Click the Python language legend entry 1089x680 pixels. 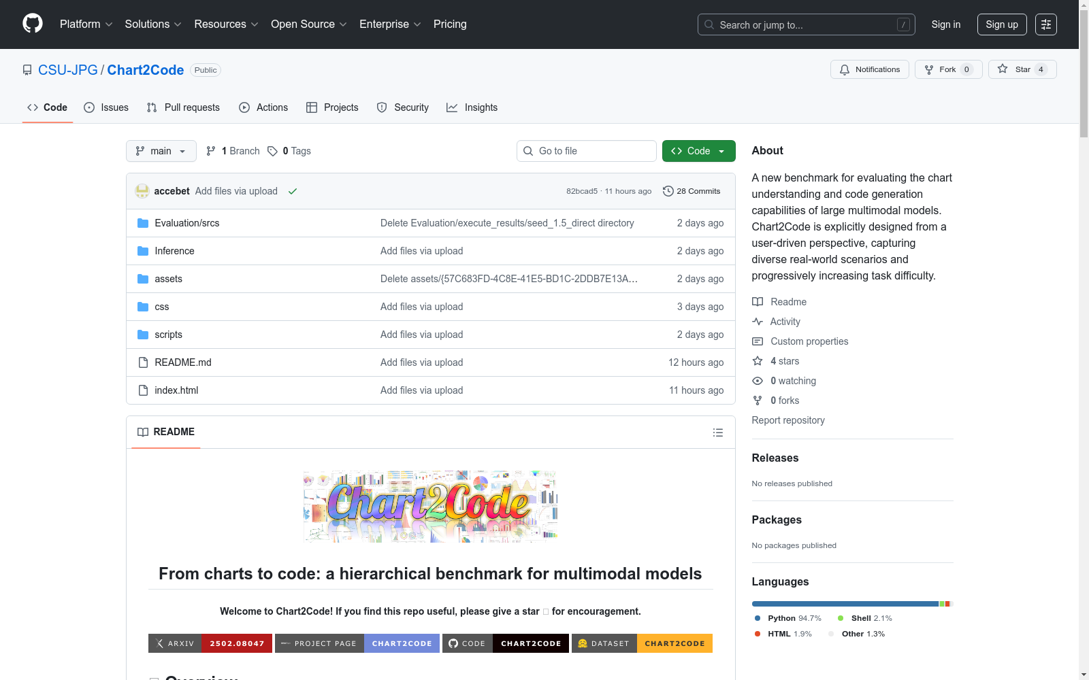(788, 618)
